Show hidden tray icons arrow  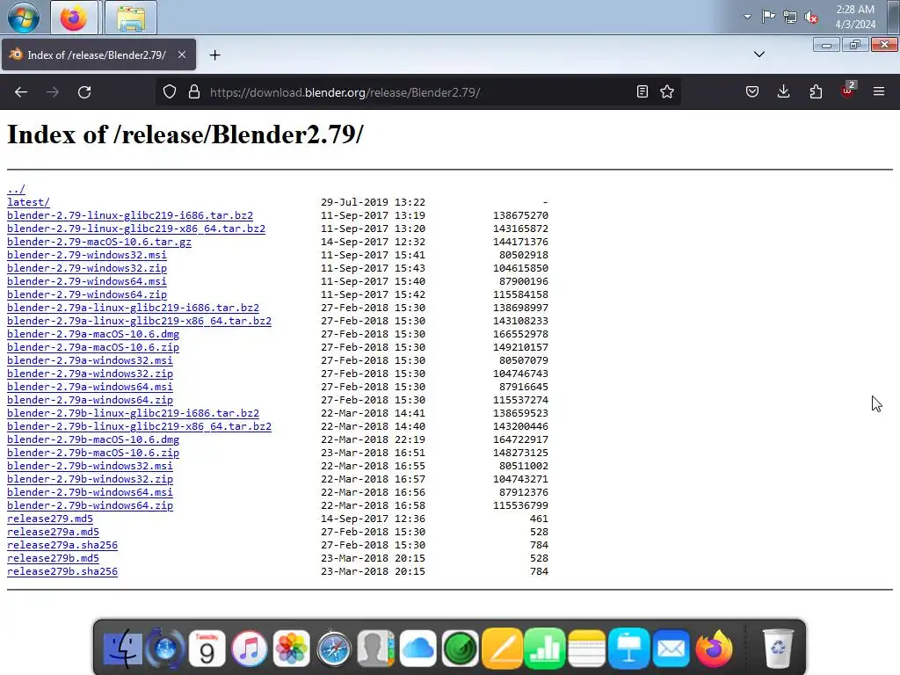point(747,17)
